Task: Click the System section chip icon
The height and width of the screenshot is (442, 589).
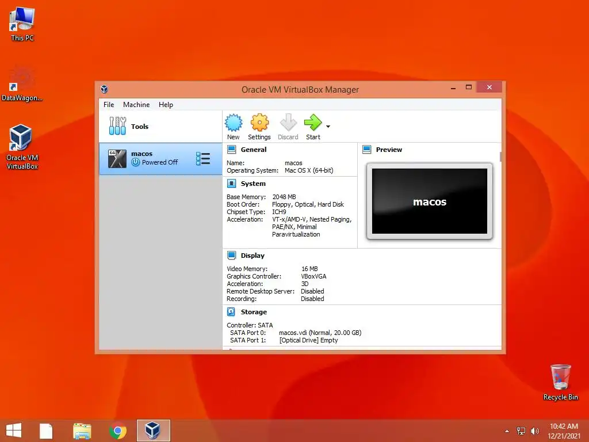Action: tap(232, 184)
